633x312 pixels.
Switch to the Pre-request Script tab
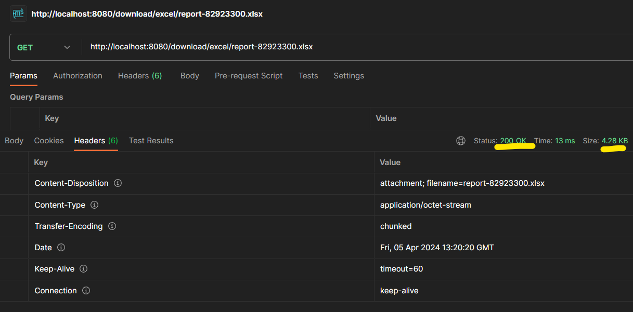pyautogui.click(x=249, y=75)
